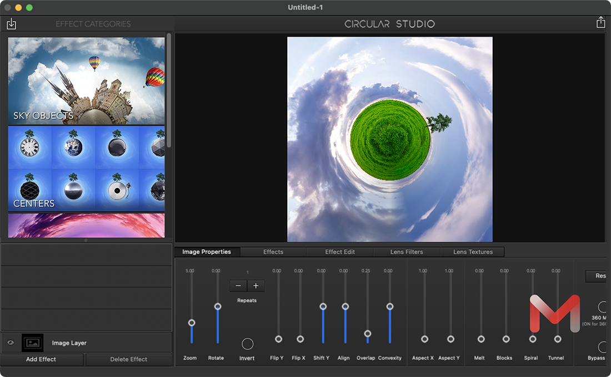Click the Blocks slider handle
The image size is (611, 377).
coord(506,339)
